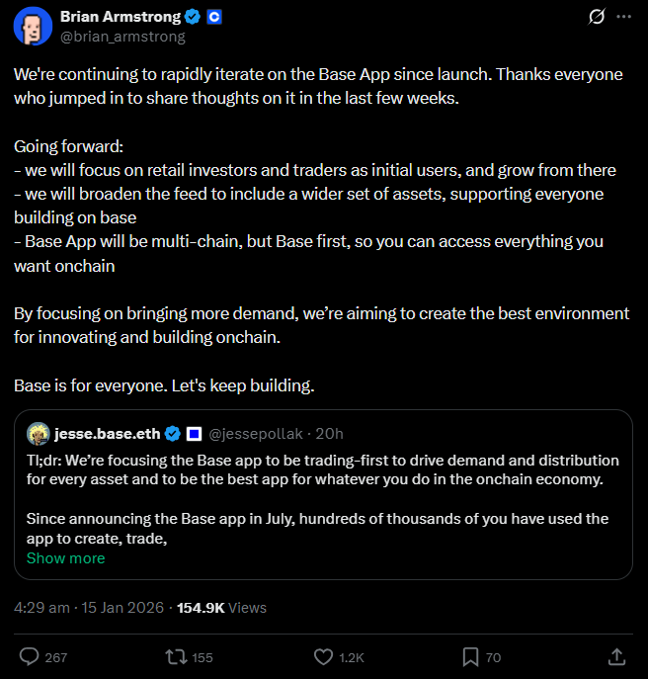Click the share upload icon

[x=615, y=656]
